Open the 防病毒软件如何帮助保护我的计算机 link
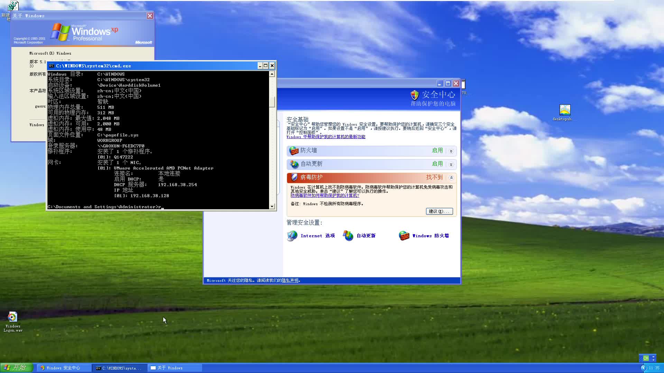The width and height of the screenshot is (664, 373). tap(325, 195)
